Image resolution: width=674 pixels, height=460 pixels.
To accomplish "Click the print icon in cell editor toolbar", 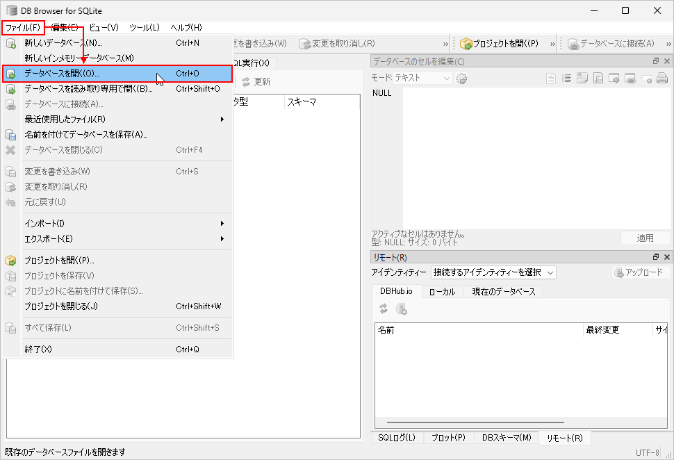I will [x=662, y=79].
